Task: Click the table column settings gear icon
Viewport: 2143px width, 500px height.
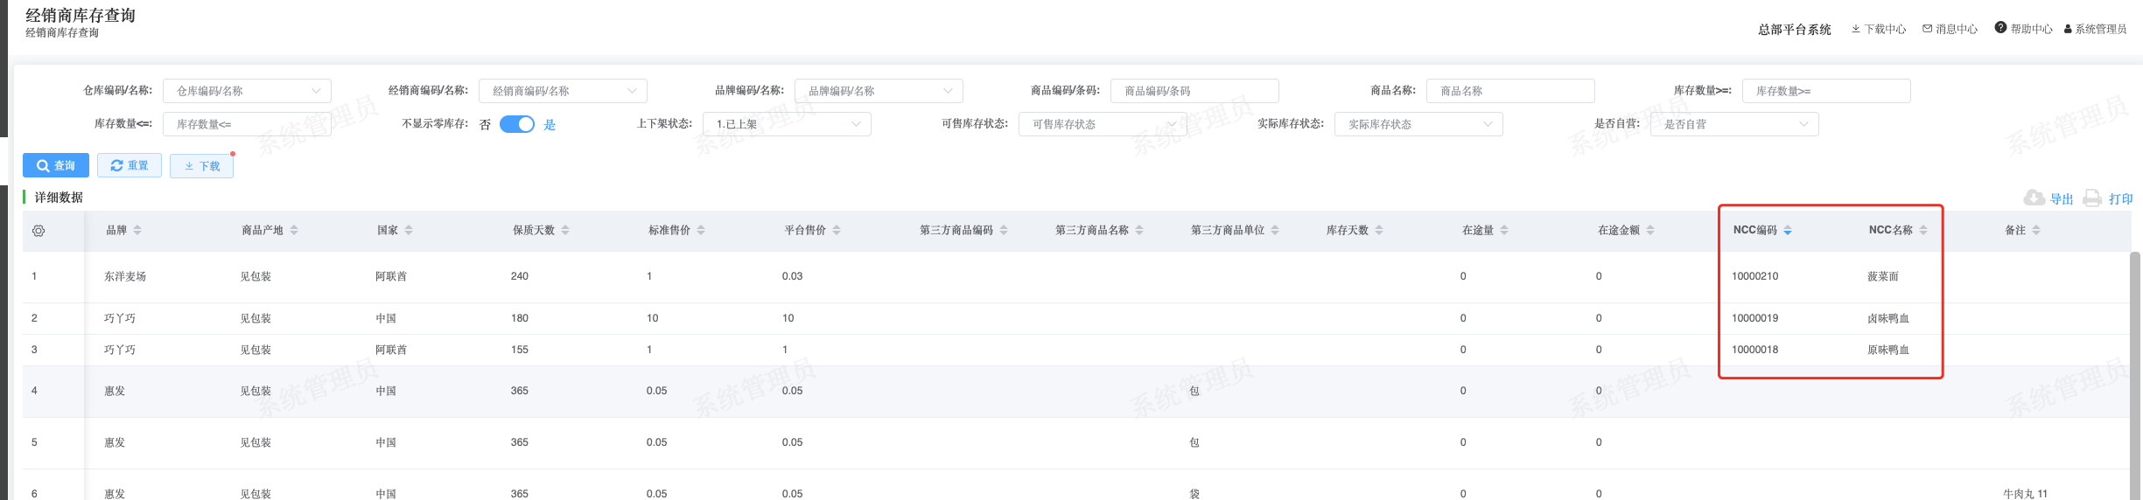Action: tap(39, 231)
